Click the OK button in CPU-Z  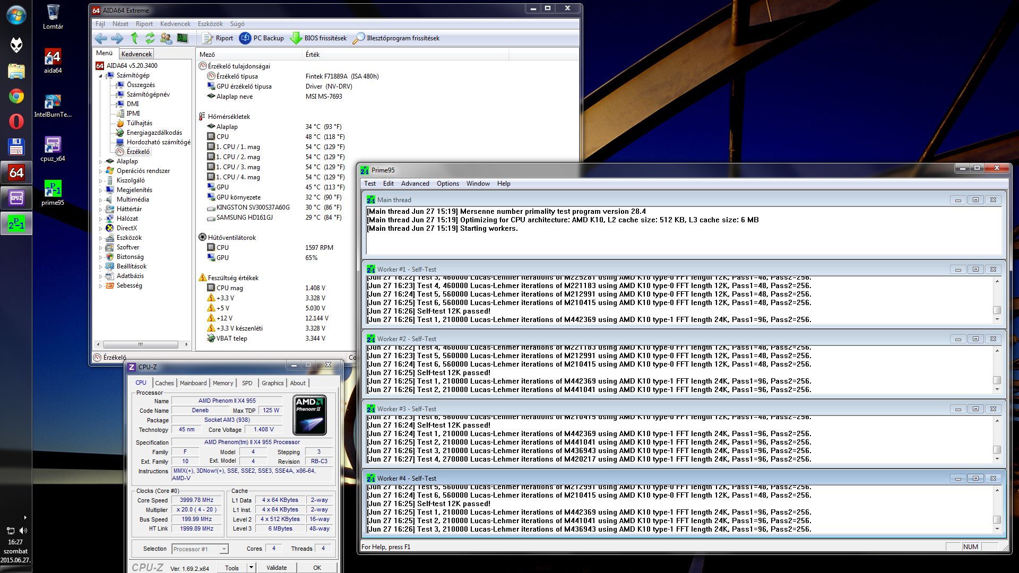317,567
